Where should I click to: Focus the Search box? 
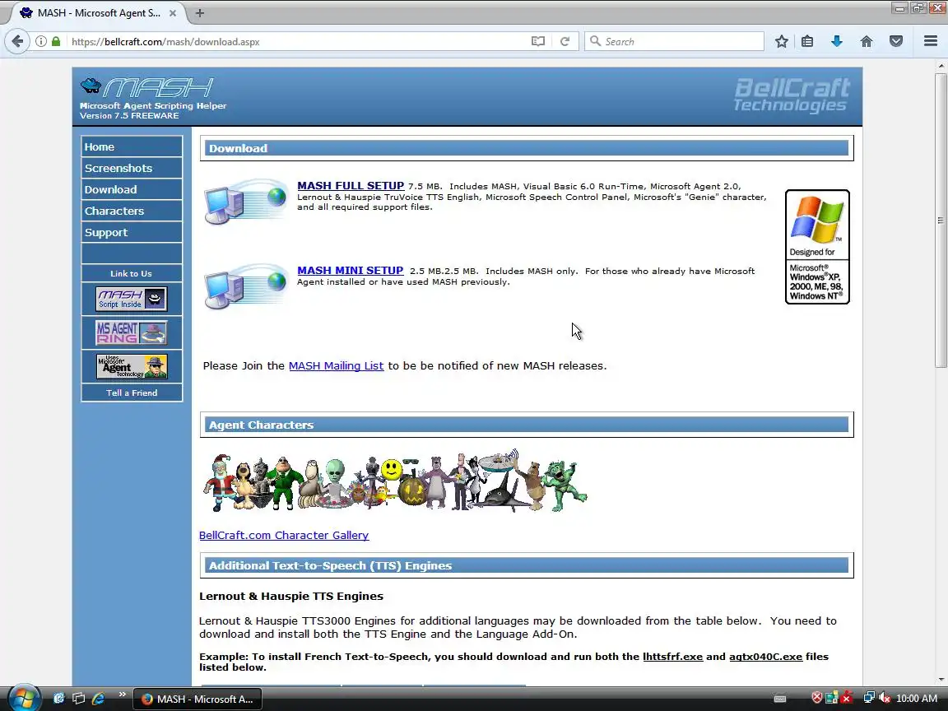click(674, 41)
